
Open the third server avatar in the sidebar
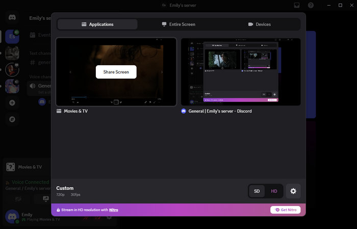tap(12, 70)
